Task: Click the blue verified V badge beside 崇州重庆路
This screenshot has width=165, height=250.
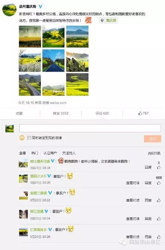Action: 40,6
